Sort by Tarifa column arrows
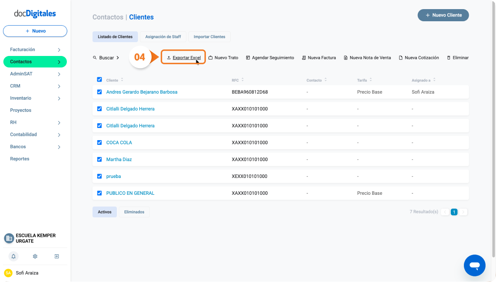496x282 pixels. coord(371,80)
